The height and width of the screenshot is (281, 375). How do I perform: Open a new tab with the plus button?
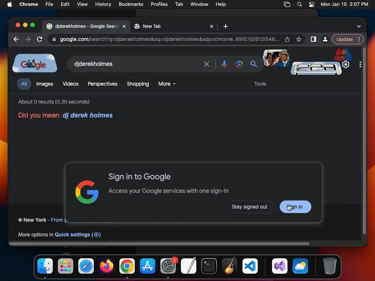pos(226,26)
